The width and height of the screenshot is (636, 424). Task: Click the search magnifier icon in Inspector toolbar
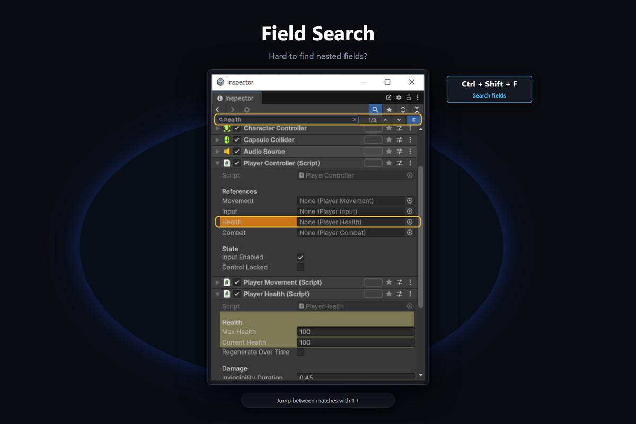pos(375,109)
